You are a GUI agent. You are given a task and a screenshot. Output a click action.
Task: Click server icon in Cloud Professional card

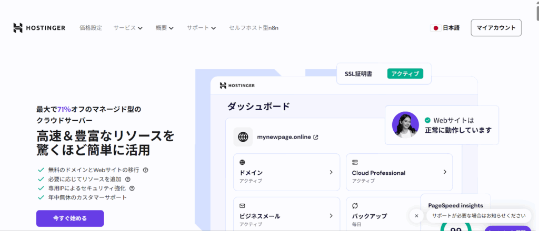click(x=355, y=162)
